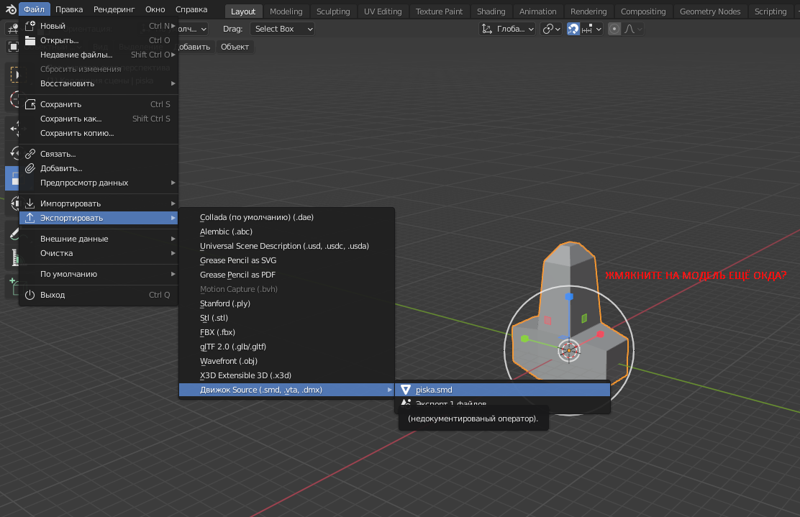
Task: Toggle the snapping magnet icon
Action: click(x=573, y=29)
